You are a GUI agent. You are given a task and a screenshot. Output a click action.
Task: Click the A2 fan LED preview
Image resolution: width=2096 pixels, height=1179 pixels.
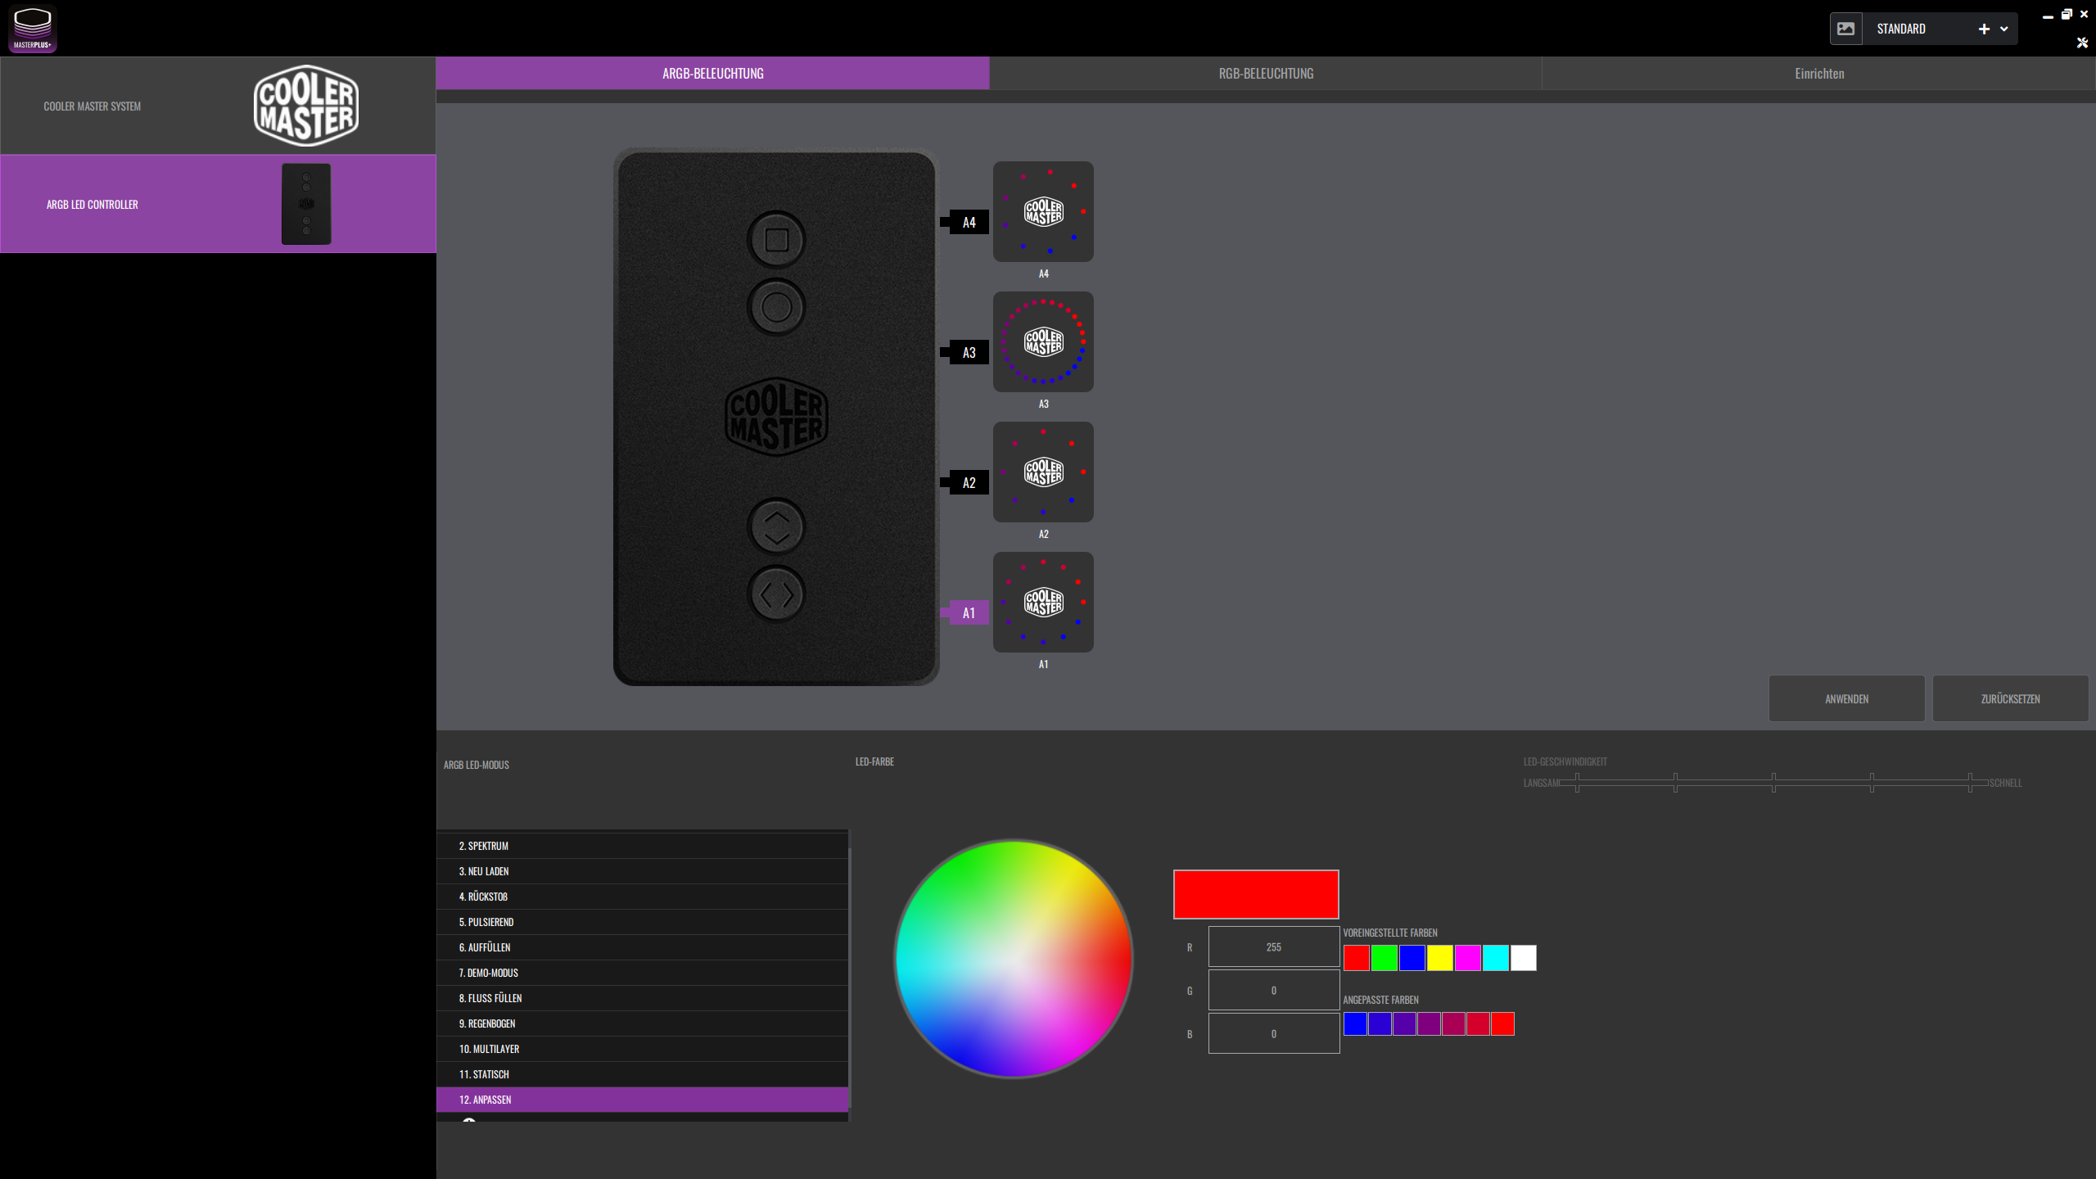click(x=1043, y=472)
